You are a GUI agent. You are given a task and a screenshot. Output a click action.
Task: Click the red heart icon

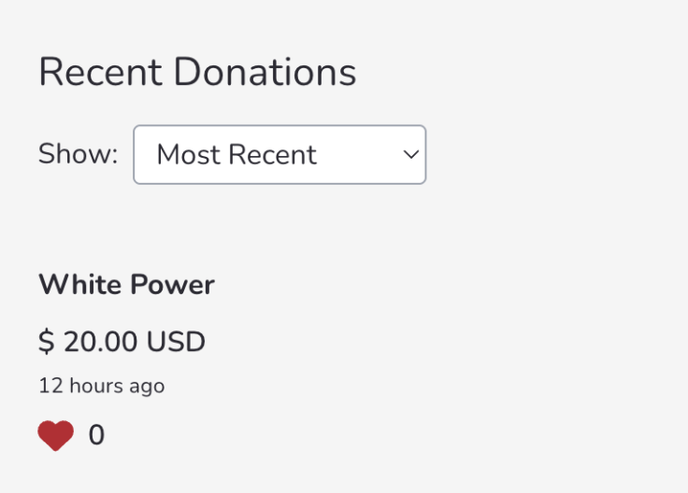(x=56, y=435)
